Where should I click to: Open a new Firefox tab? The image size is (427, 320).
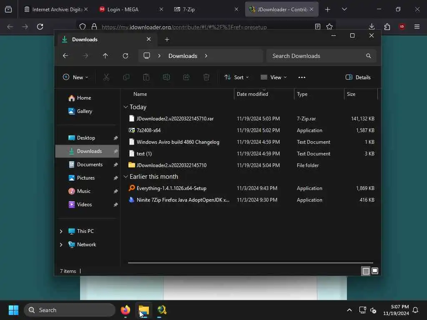[328, 9]
